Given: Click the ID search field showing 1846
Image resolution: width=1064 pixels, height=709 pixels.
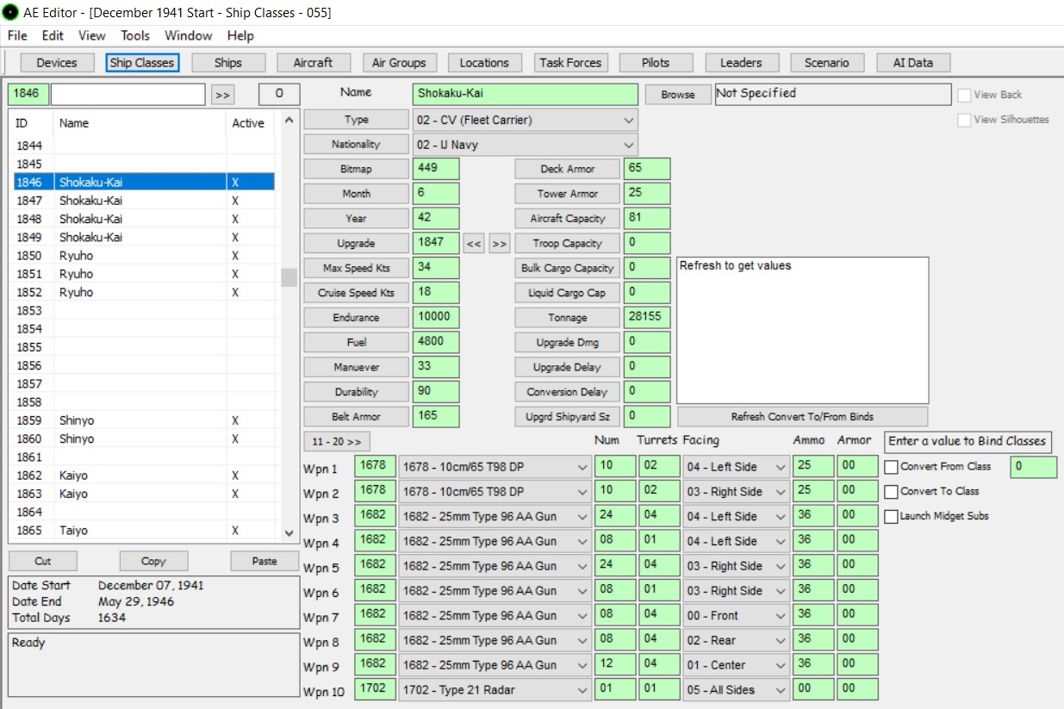Looking at the screenshot, I should (28, 94).
